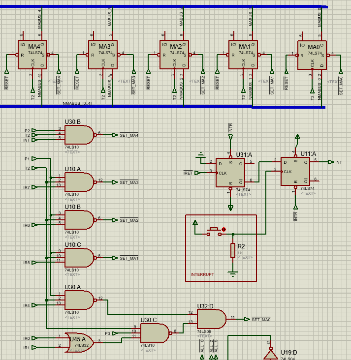The width and height of the screenshot is (351, 360).
Task: Select the U10:B NAND gate
Action: click(x=79, y=220)
